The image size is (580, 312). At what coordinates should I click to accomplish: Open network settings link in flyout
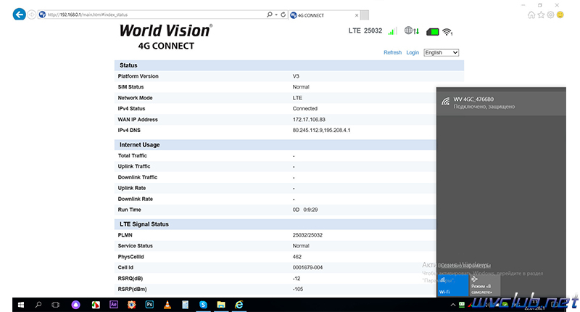pyautogui.click(x=465, y=265)
